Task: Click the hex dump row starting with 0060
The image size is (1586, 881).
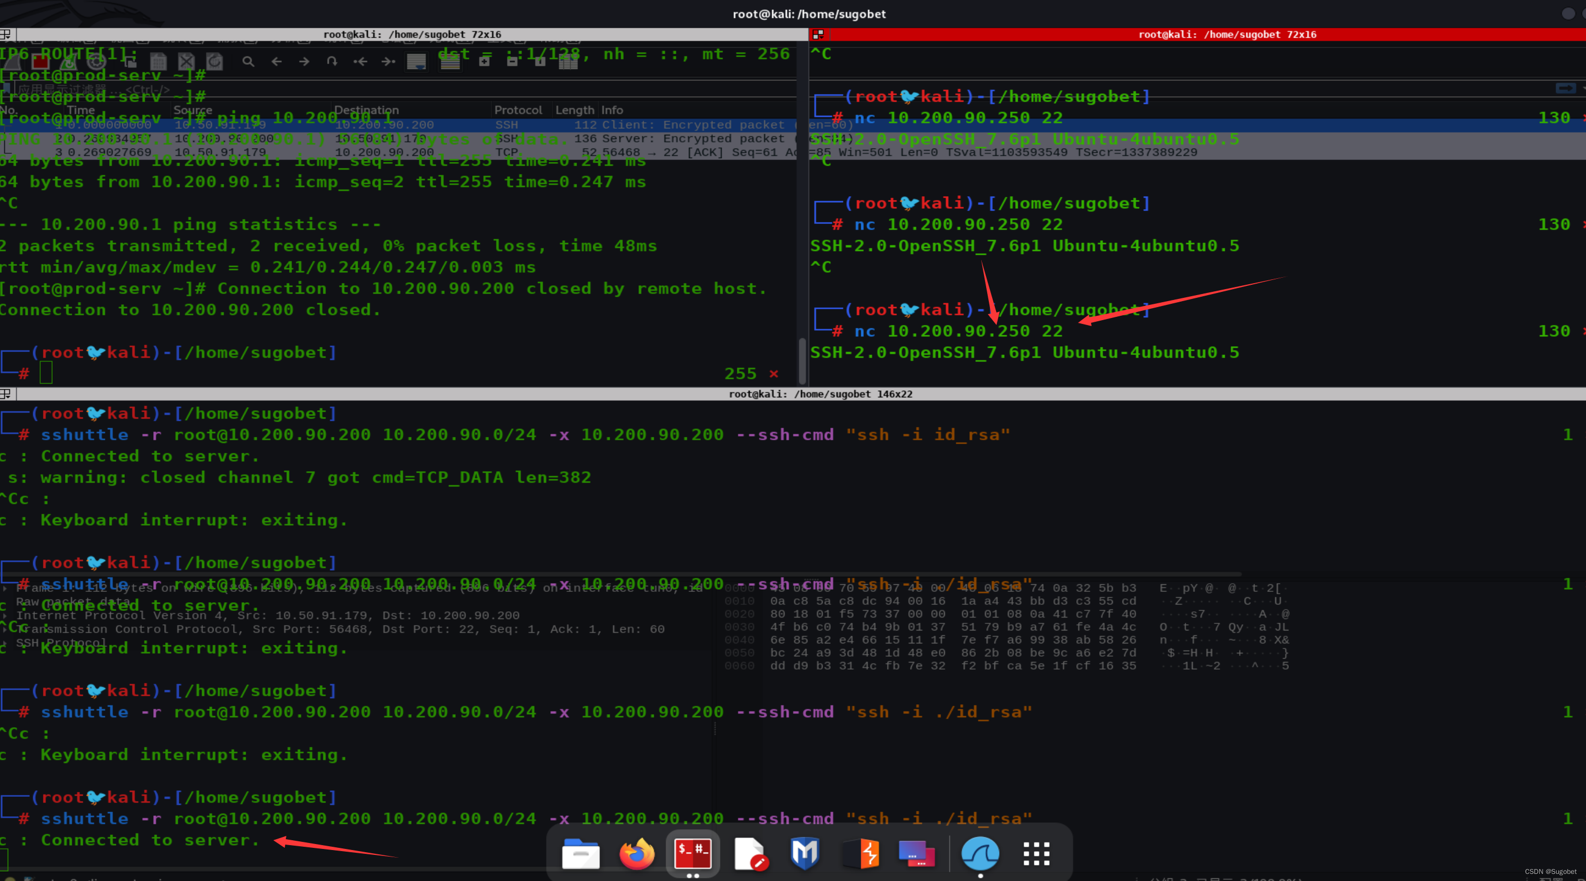Action: [1006, 666]
